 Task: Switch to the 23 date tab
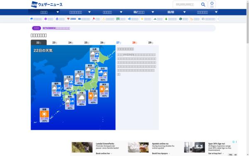(55, 42)
